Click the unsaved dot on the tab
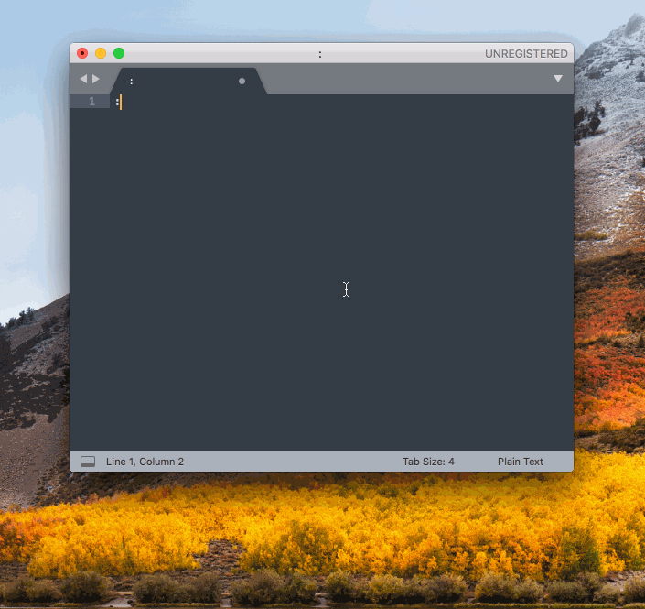The height and width of the screenshot is (609, 645). [x=242, y=81]
